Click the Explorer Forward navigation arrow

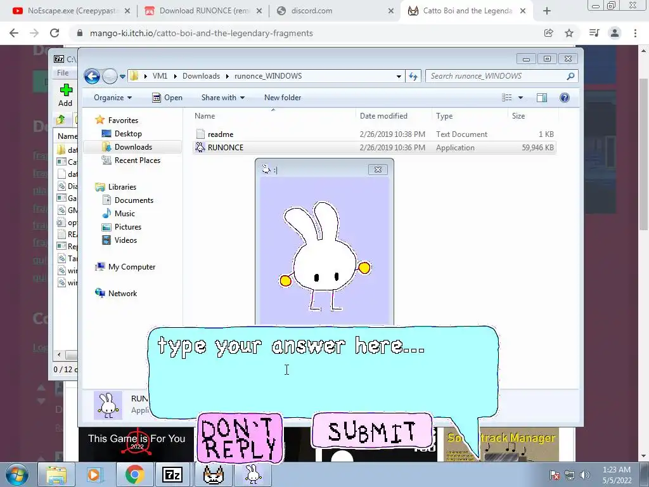click(110, 76)
